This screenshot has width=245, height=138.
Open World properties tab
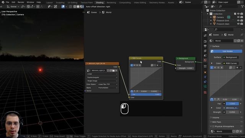pyautogui.click(x=205, y=61)
